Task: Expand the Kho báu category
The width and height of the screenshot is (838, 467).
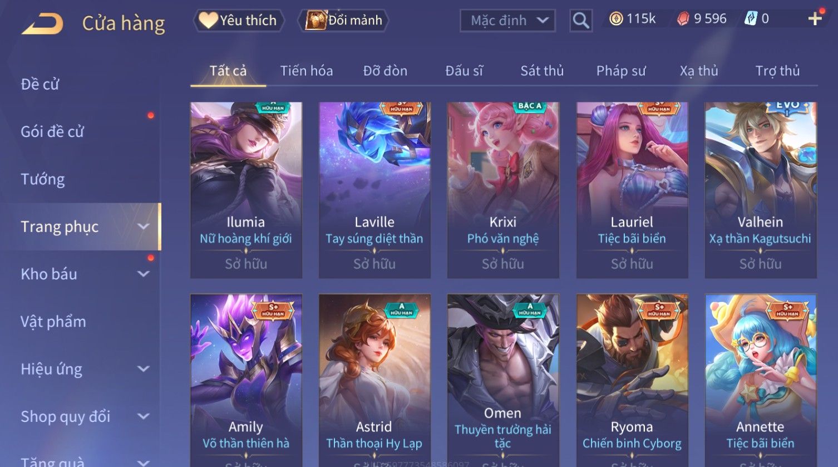Action: point(143,274)
